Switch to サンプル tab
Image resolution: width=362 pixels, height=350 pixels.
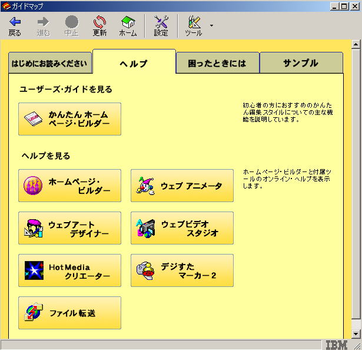[x=301, y=63]
